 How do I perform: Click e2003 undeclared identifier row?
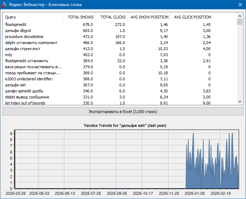pos(29,79)
